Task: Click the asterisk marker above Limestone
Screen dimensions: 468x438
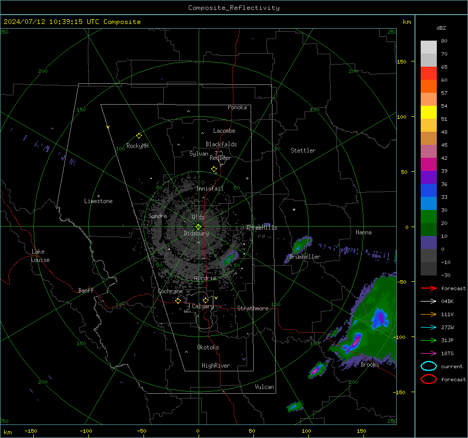Action: coord(98,196)
